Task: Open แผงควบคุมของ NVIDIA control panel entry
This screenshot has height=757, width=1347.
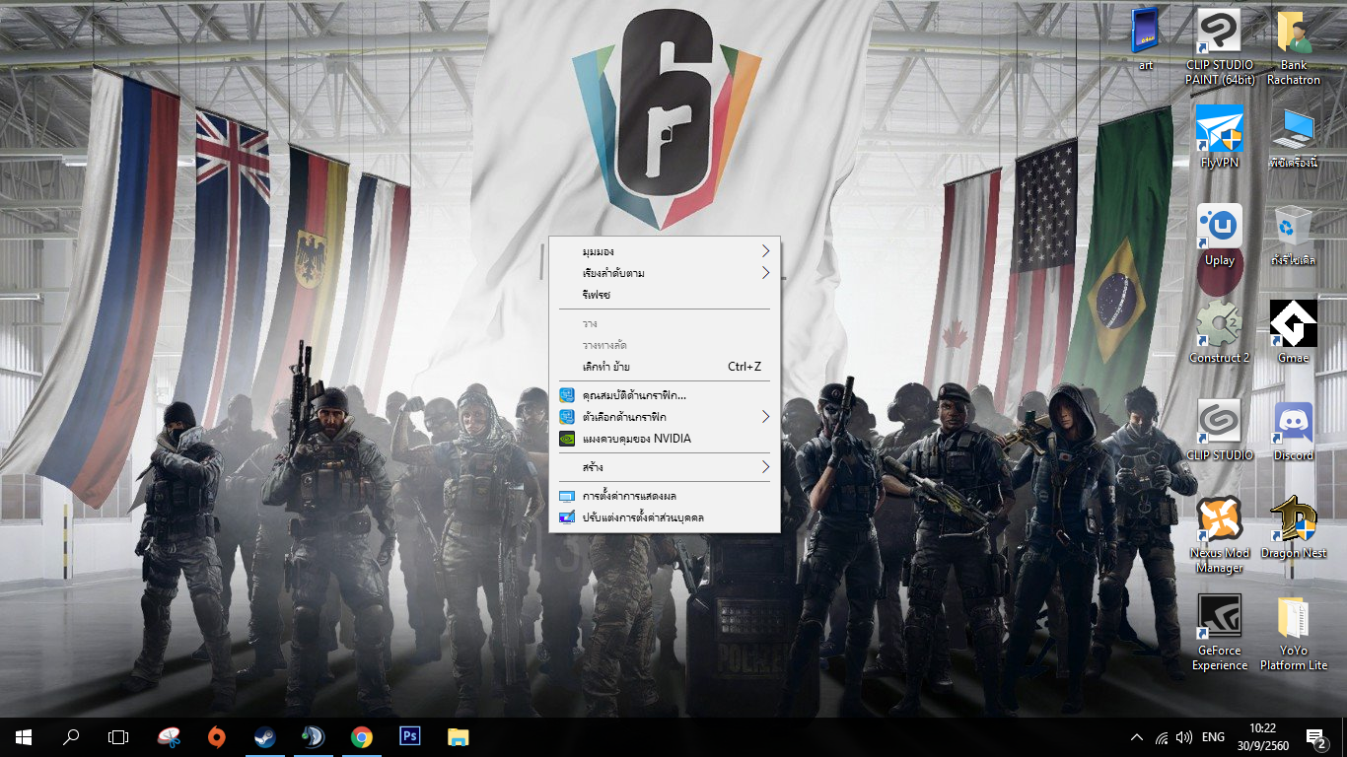Action: pyautogui.click(x=664, y=439)
